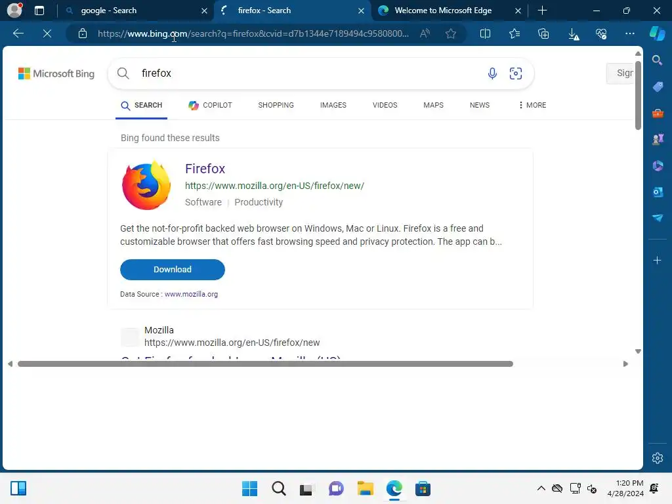This screenshot has width=672, height=504.
Task: Open File Explorer from taskbar
Action: [365, 488]
